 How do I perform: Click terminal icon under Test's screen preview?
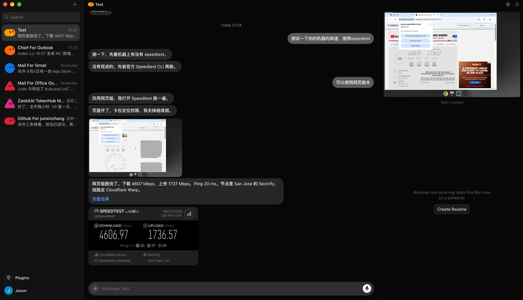458,93
